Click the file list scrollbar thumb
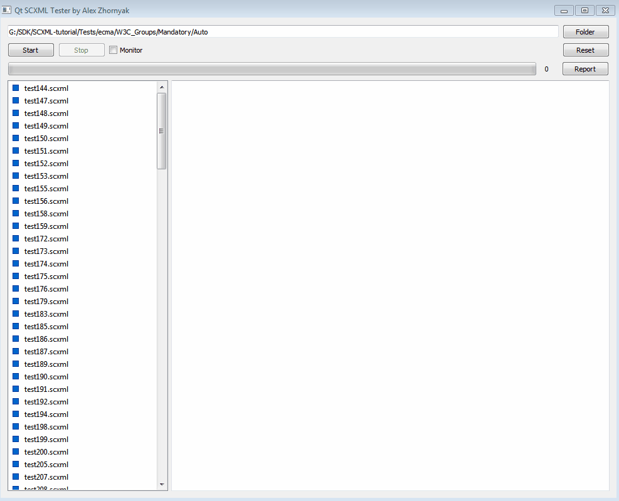The image size is (619, 501). pyautogui.click(x=162, y=130)
